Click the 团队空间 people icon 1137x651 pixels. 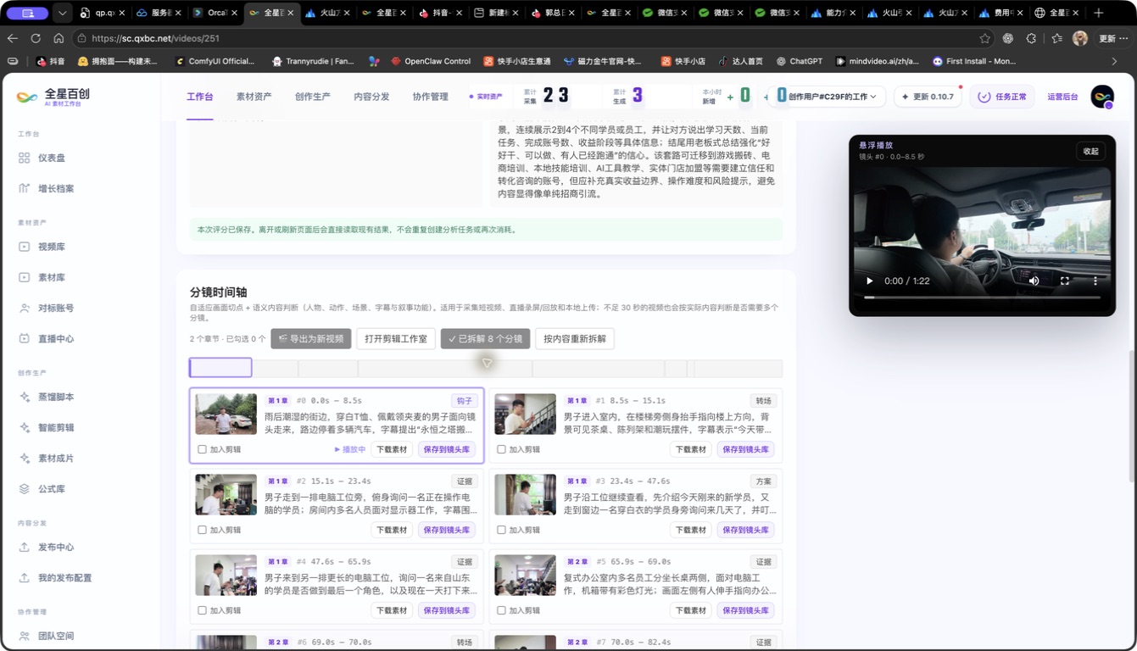(x=24, y=636)
